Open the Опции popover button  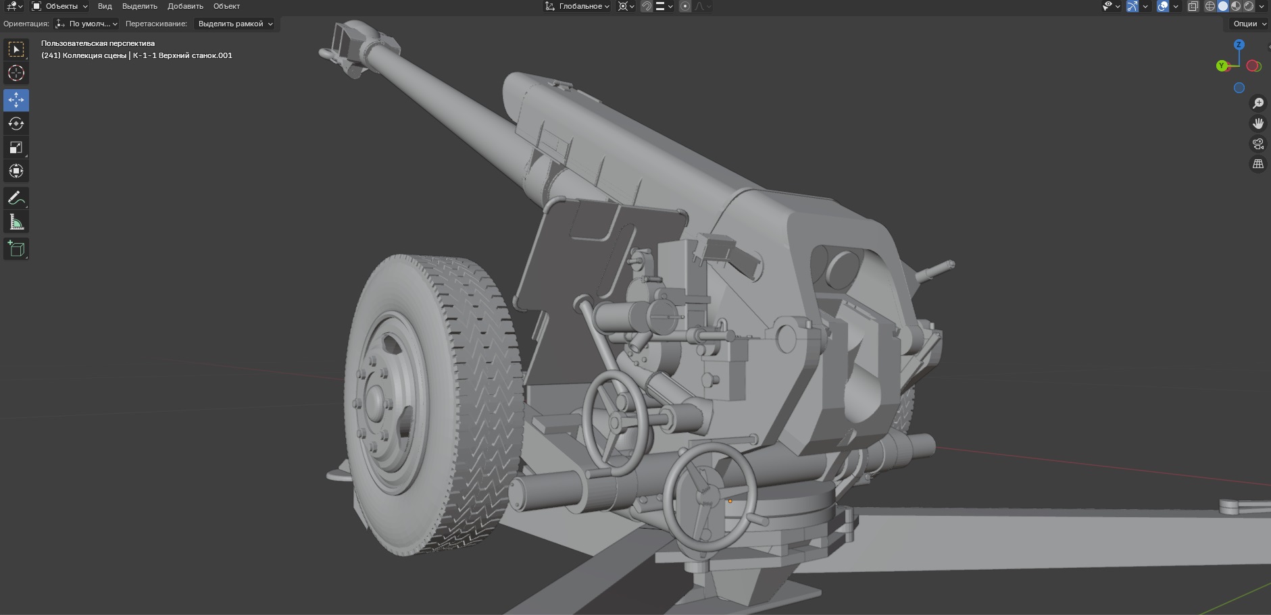[1249, 24]
